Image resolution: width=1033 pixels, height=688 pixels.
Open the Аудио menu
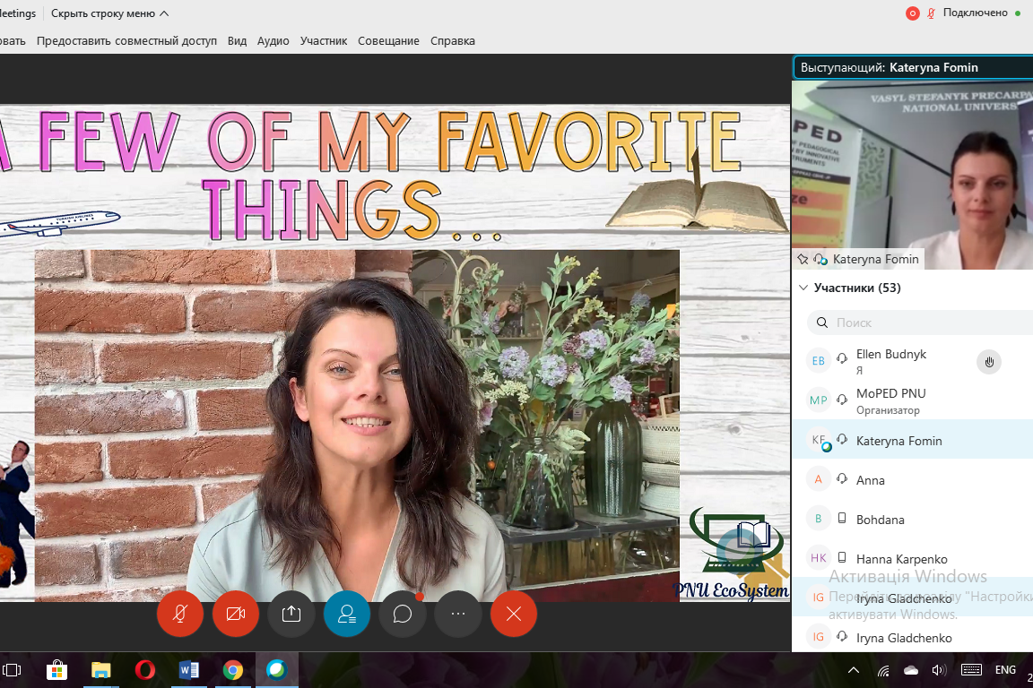pyautogui.click(x=273, y=40)
